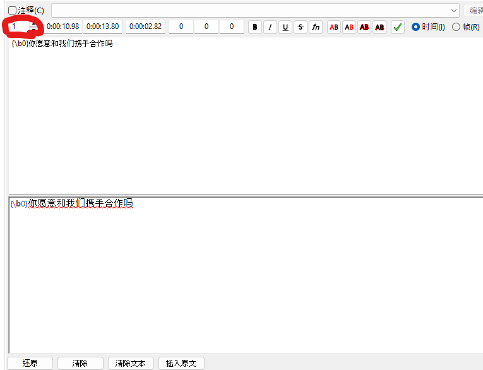Commit line with green checkmark button
Image resolution: width=483 pixels, height=370 pixels.
[x=398, y=27]
